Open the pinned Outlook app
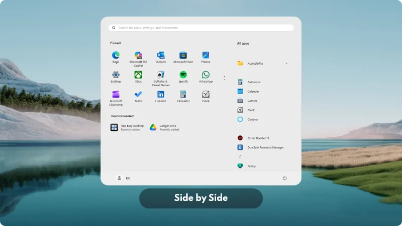 (161, 56)
